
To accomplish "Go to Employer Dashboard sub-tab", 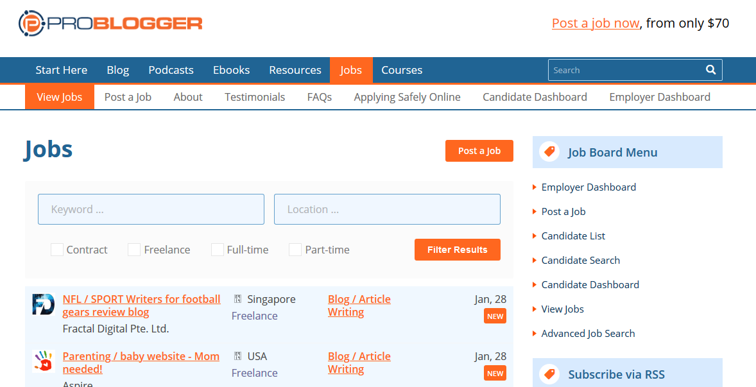I will [x=660, y=97].
